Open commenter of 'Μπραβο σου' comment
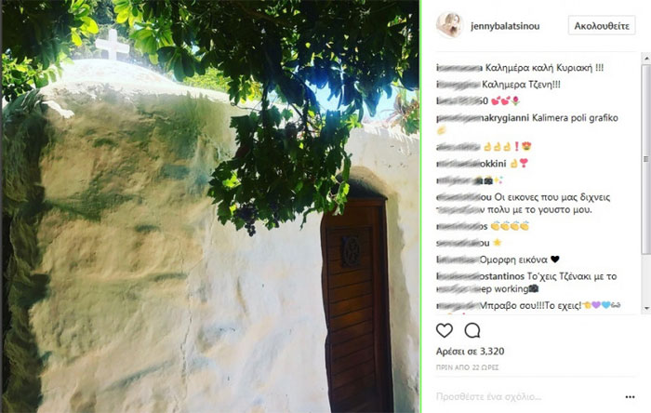This screenshot has width=651, height=413. click(x=458, y=306)
